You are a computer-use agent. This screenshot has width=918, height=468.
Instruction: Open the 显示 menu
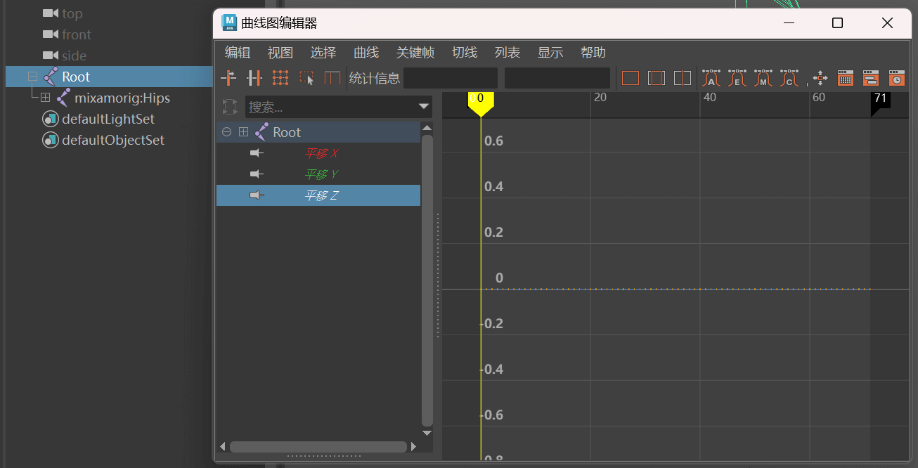point(550,53)
